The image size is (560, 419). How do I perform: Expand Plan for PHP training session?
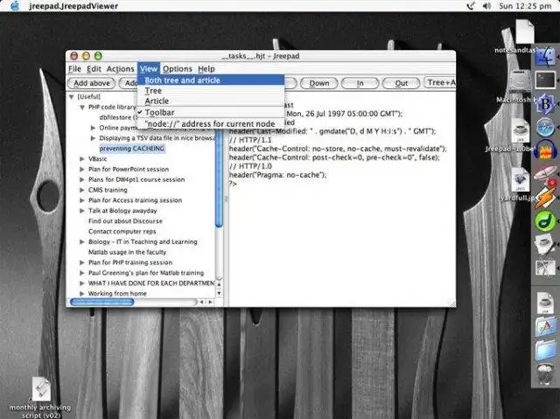[x=81, y=262]
